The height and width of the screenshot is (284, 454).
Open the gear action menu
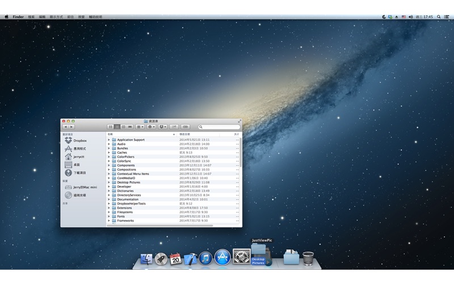151,127
